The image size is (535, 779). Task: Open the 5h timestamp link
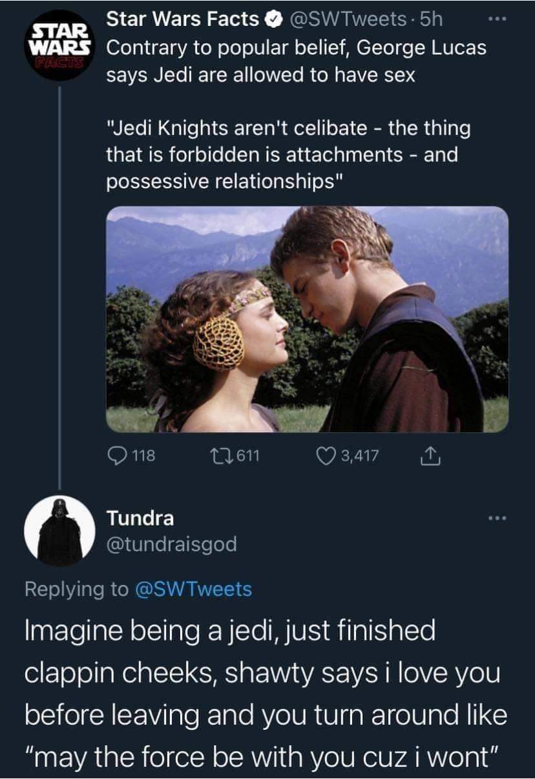[430, 21]
